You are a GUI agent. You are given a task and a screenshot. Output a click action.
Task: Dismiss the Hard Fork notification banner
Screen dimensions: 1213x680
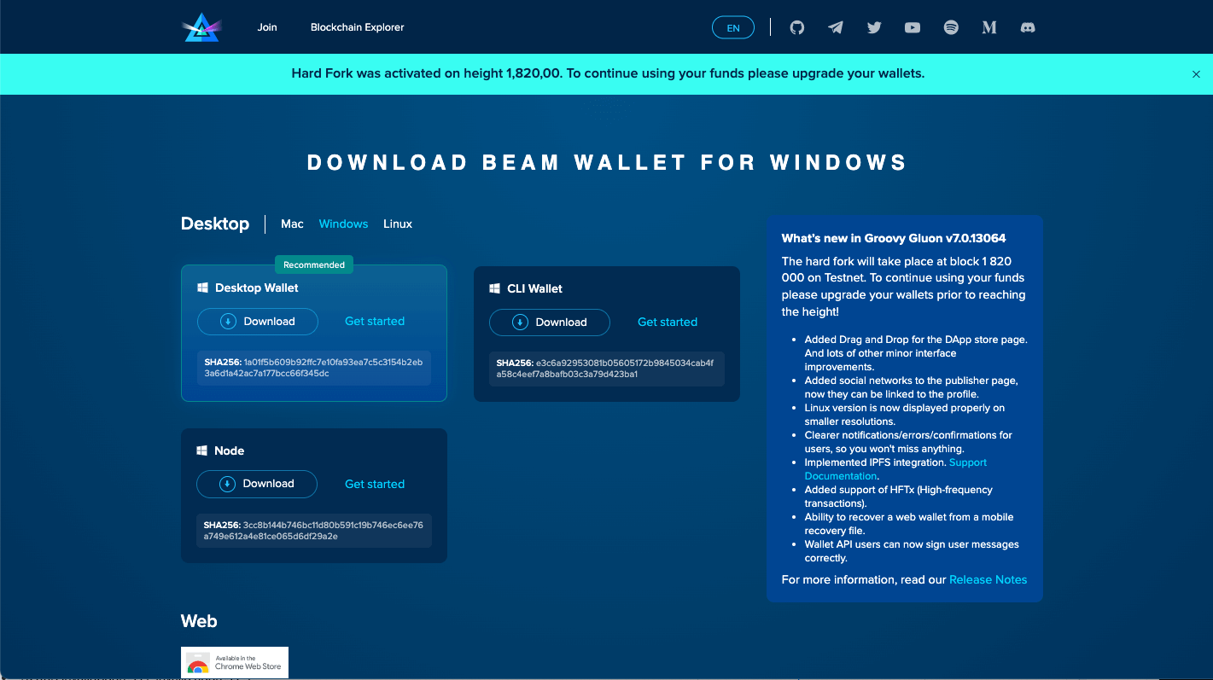(1196, 74)
